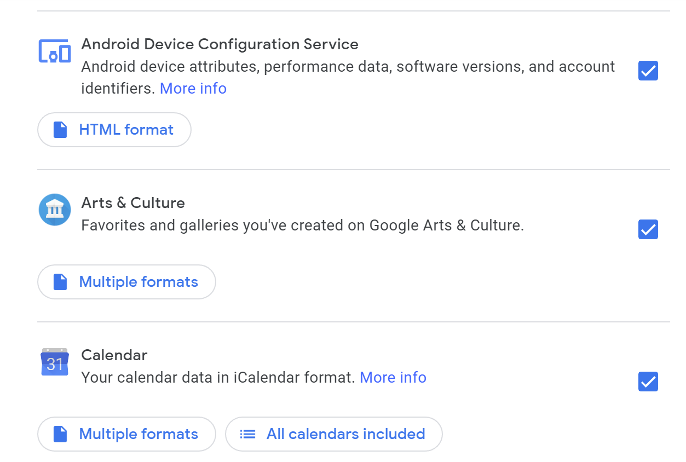Open More info link for Android Device Configuration

click(193, 89)
